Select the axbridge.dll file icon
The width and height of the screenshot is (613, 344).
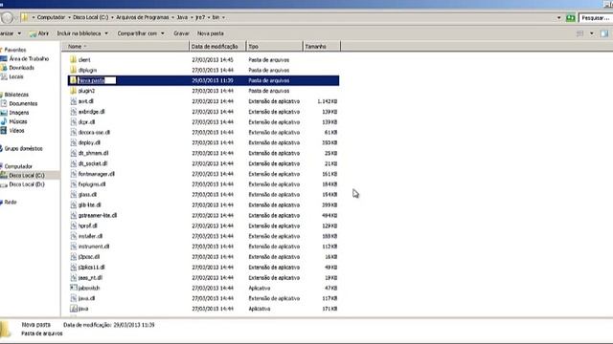(x=73, y=112)
